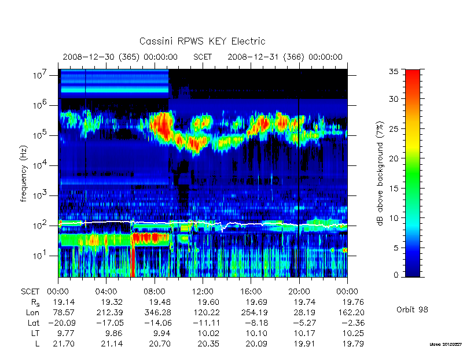Click the longitude value '78.57'
This screenshot has height=347, width=463.
pos(64,312)
